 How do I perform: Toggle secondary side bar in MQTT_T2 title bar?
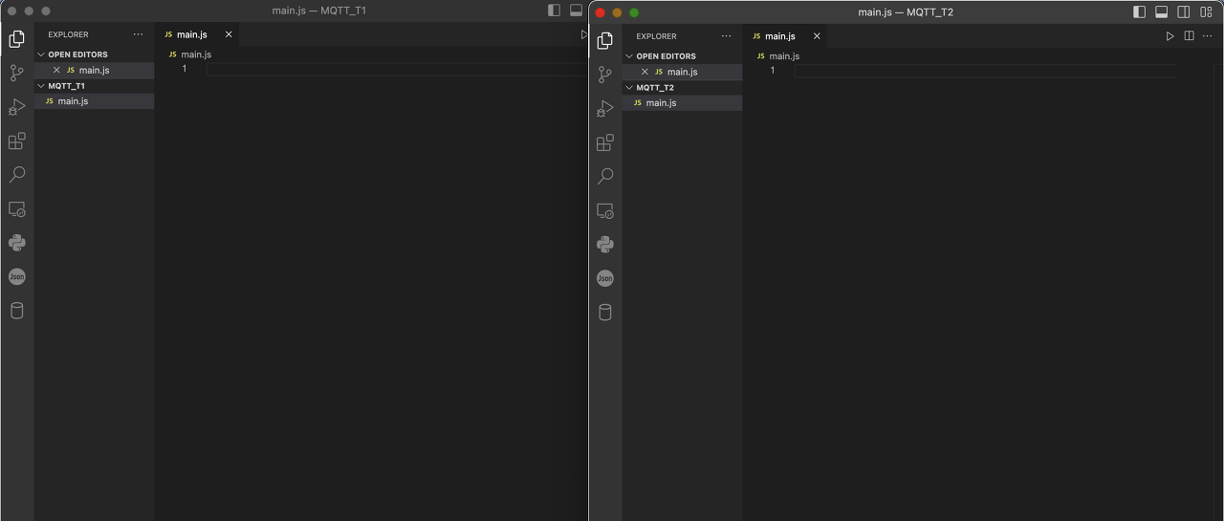click(x=1184, y=12)
